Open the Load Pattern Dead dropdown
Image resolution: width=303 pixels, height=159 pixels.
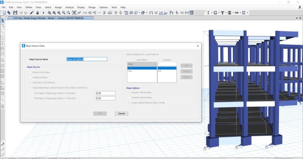(142, 64)
